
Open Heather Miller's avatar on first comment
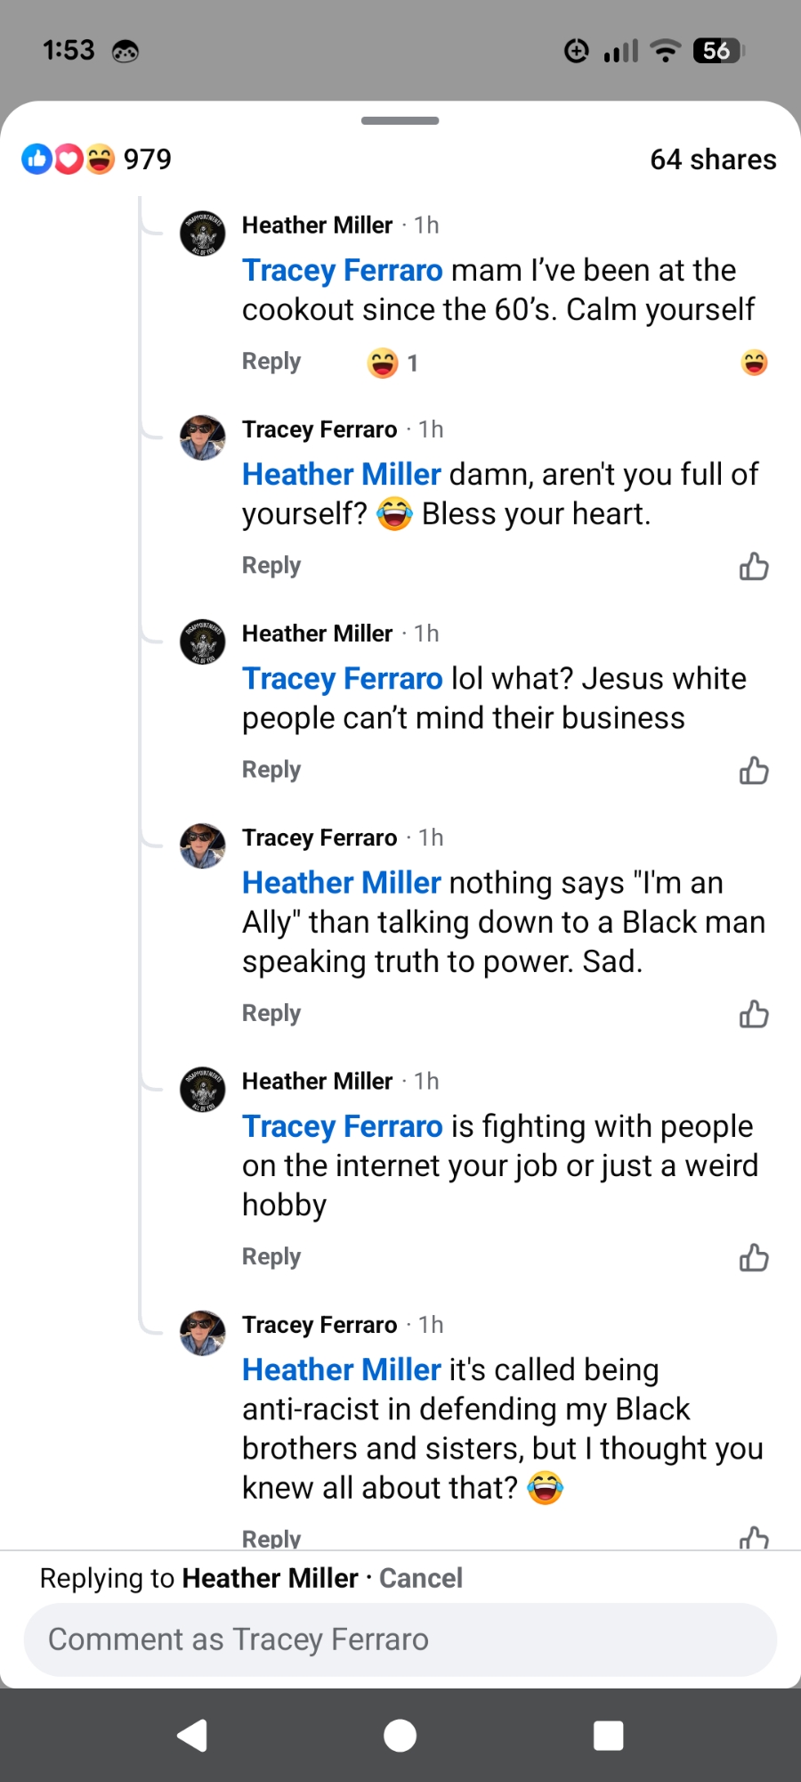click(203, 233)
